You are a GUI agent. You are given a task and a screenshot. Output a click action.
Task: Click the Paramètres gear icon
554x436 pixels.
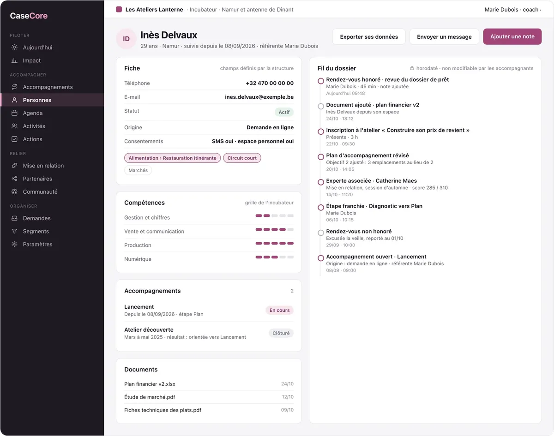(14, 244)
